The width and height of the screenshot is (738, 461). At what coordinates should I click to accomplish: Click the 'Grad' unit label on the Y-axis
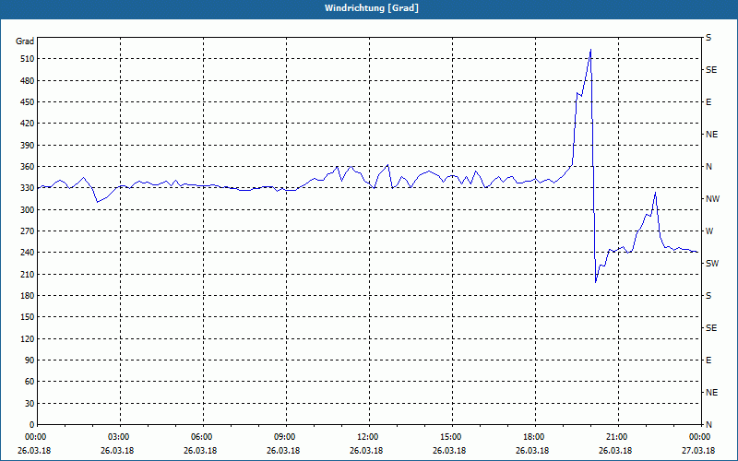coord(25,41)
